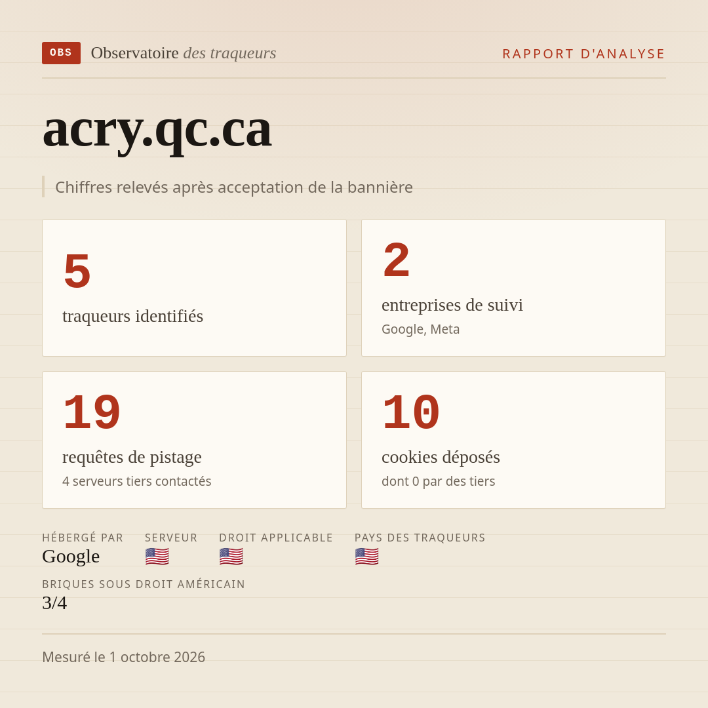Click the number 2 in the companies card
This screenshot has height=708, width=708.
(396, 260)
